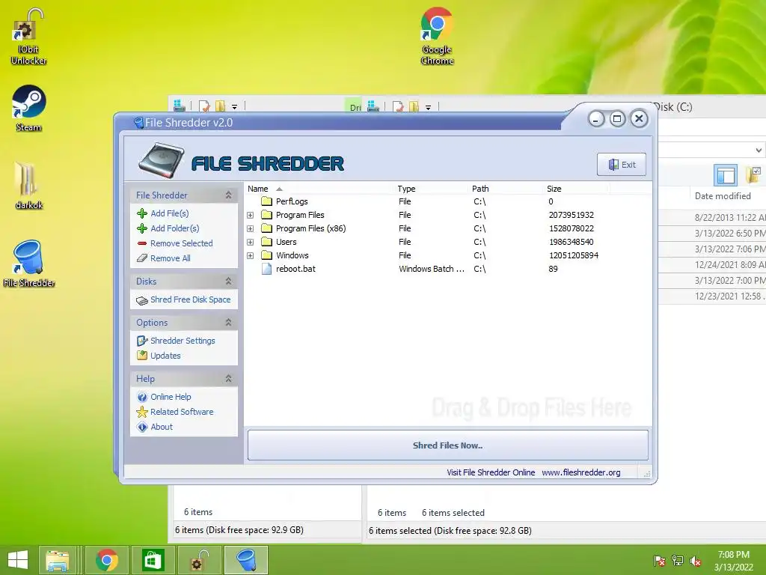Viewport: 766px width, 575px height.
Task: Expand the Users folder node
Action: tap(250, 242)
